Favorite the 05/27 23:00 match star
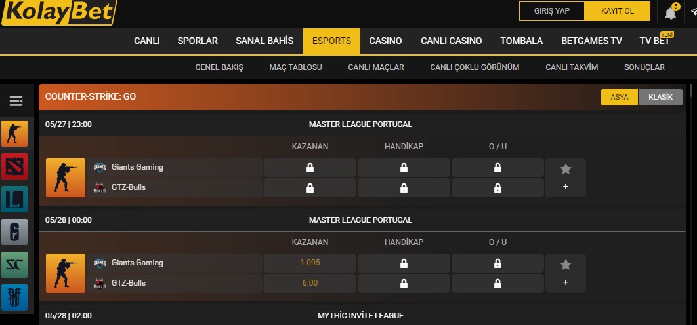The image size is (697, 325). click(566, 168)
